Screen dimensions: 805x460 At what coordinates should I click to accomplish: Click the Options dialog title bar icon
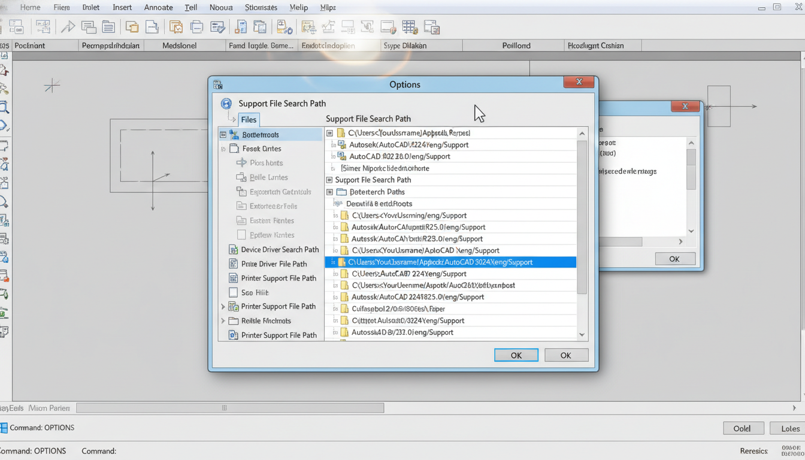tap(217, 84)
